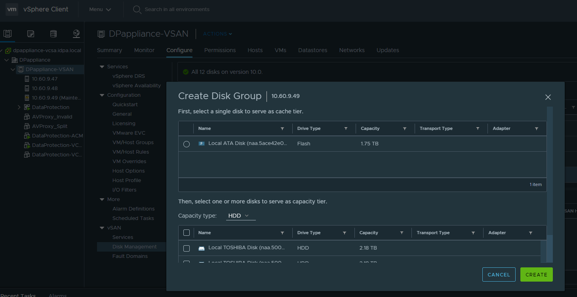Open the Capacity type HDD dropdown
Viewport: 577px width, 297px height.
[x=240, y=216]
